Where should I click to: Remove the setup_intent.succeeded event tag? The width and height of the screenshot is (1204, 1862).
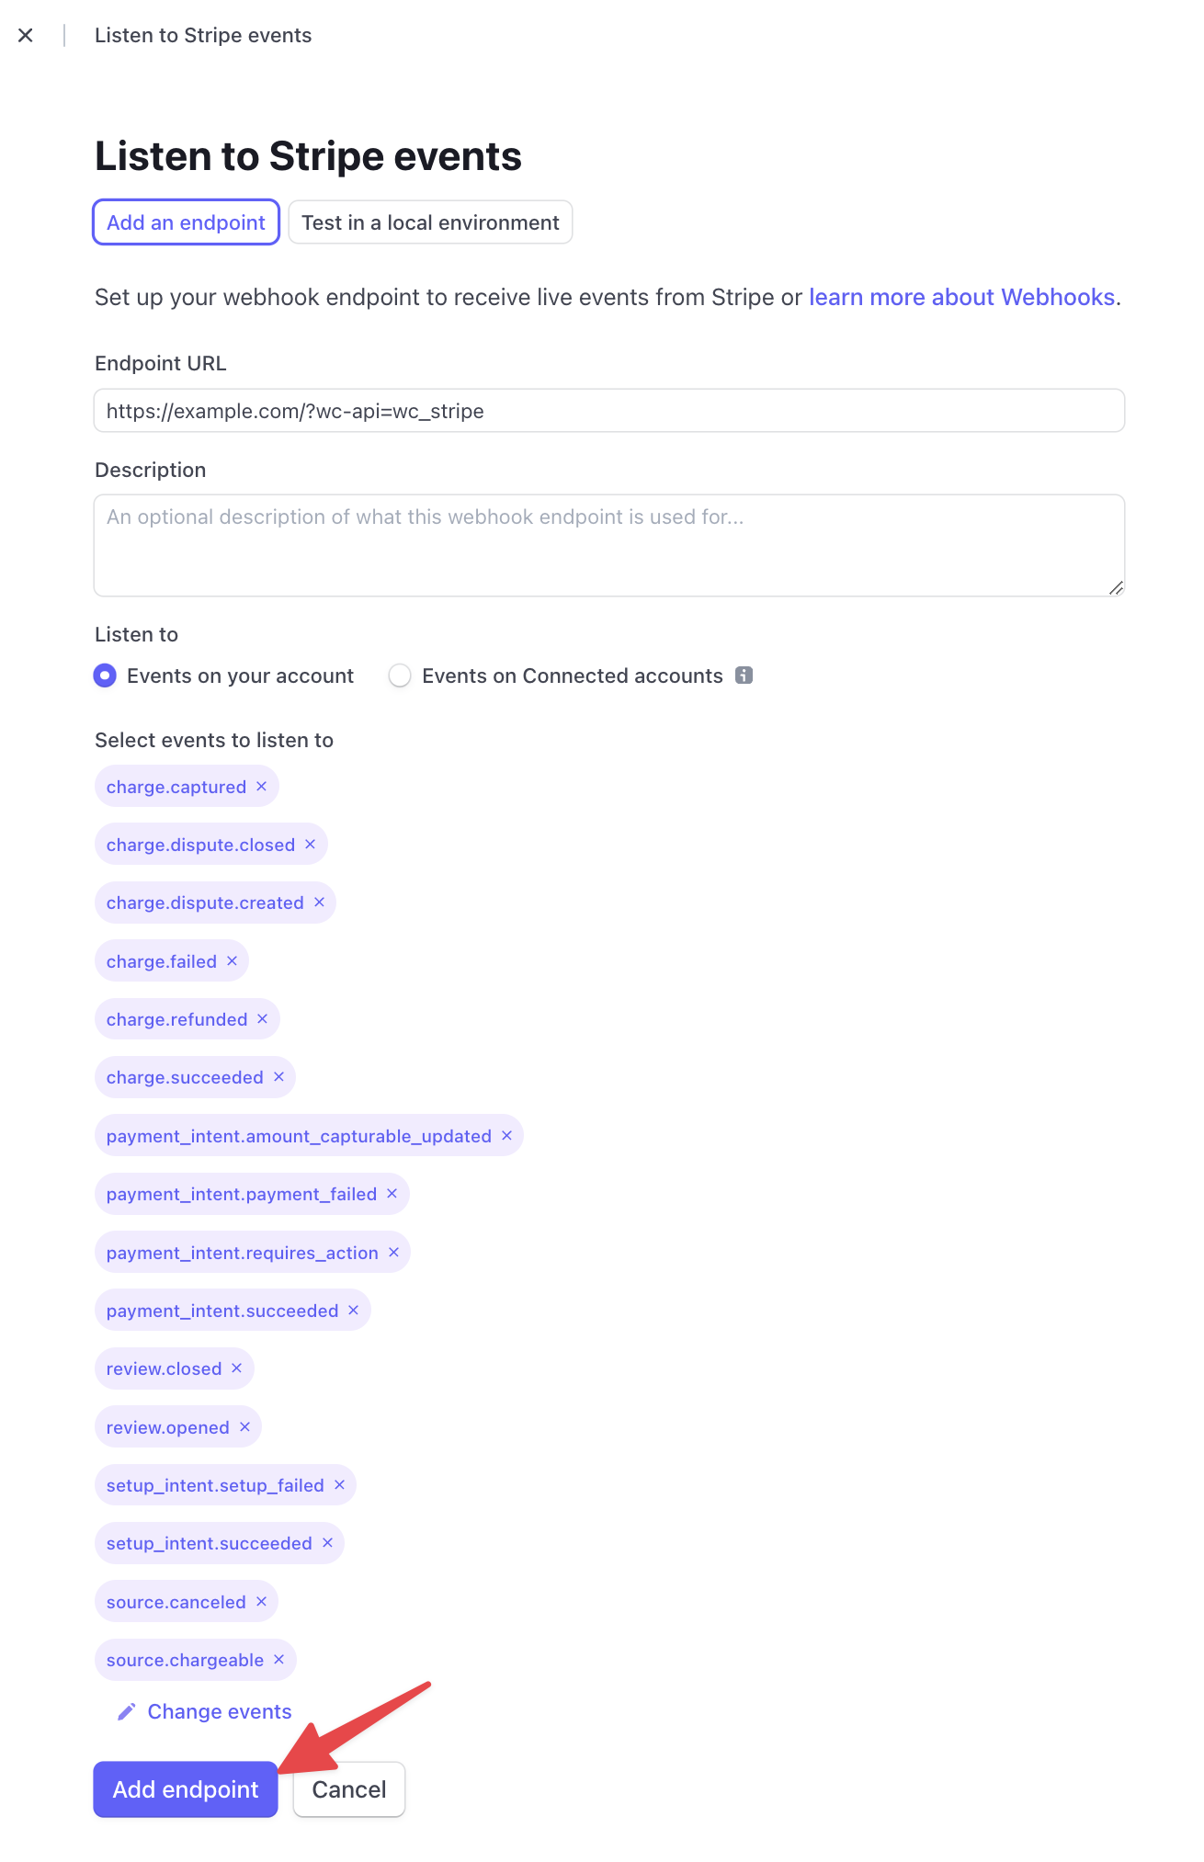click(x=327, y=1543)
